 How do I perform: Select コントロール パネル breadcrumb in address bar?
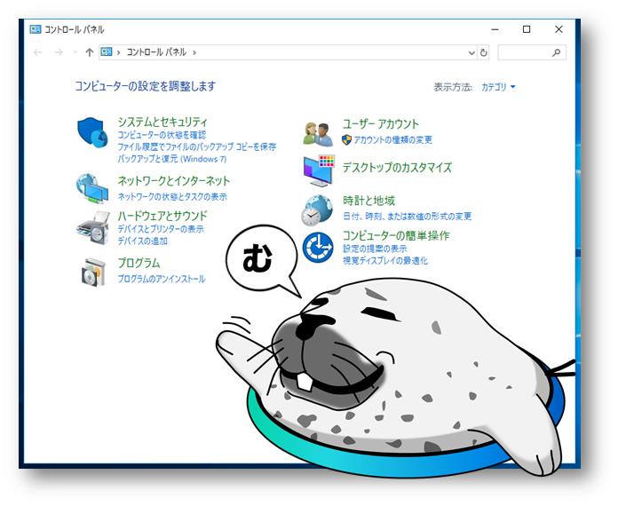pos(156,52)
